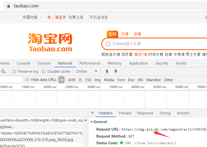
Task: Close the request details pane
Action: 93,113
